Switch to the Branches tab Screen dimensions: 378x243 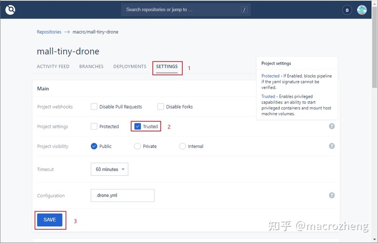tap(91, 67)
